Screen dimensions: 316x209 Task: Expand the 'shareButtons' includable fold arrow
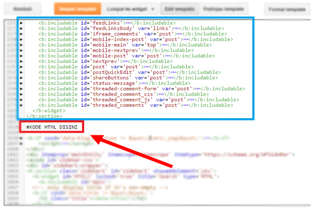point(22,78)
